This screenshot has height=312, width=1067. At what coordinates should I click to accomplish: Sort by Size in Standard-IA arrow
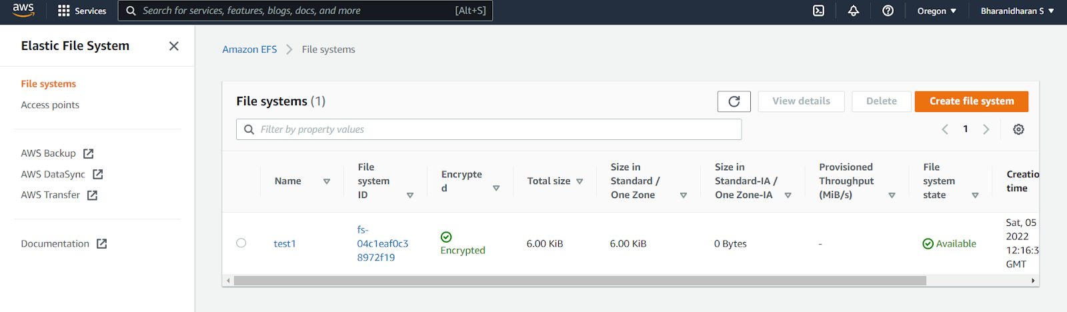(x=788, y=195)
